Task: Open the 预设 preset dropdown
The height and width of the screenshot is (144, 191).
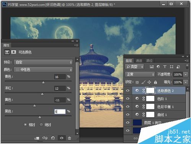Action: [43, 62]
